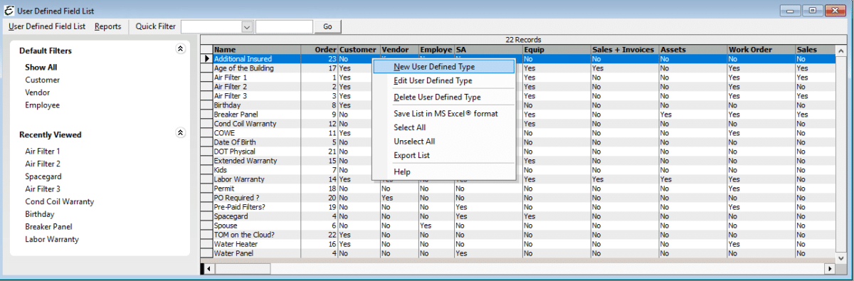This screenshot has height=281, width=854.
Task: Open the Reports menu
Action: 107,26
